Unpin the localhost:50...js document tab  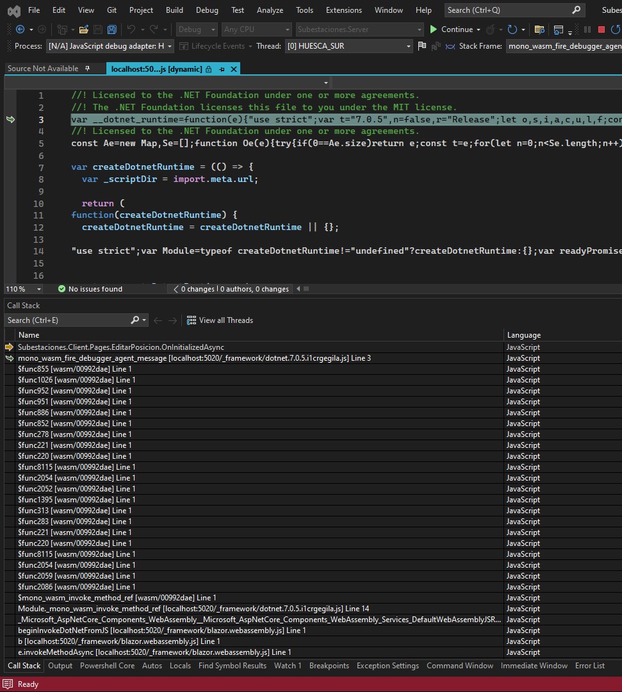click(222, 69)
